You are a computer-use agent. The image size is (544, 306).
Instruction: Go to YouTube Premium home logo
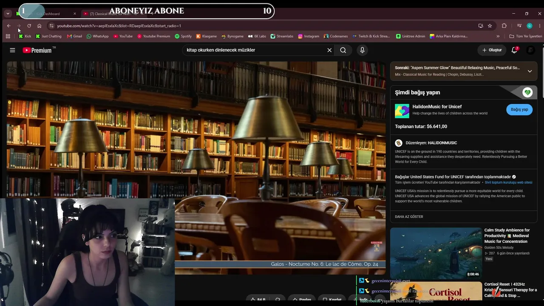click(37, 50)
